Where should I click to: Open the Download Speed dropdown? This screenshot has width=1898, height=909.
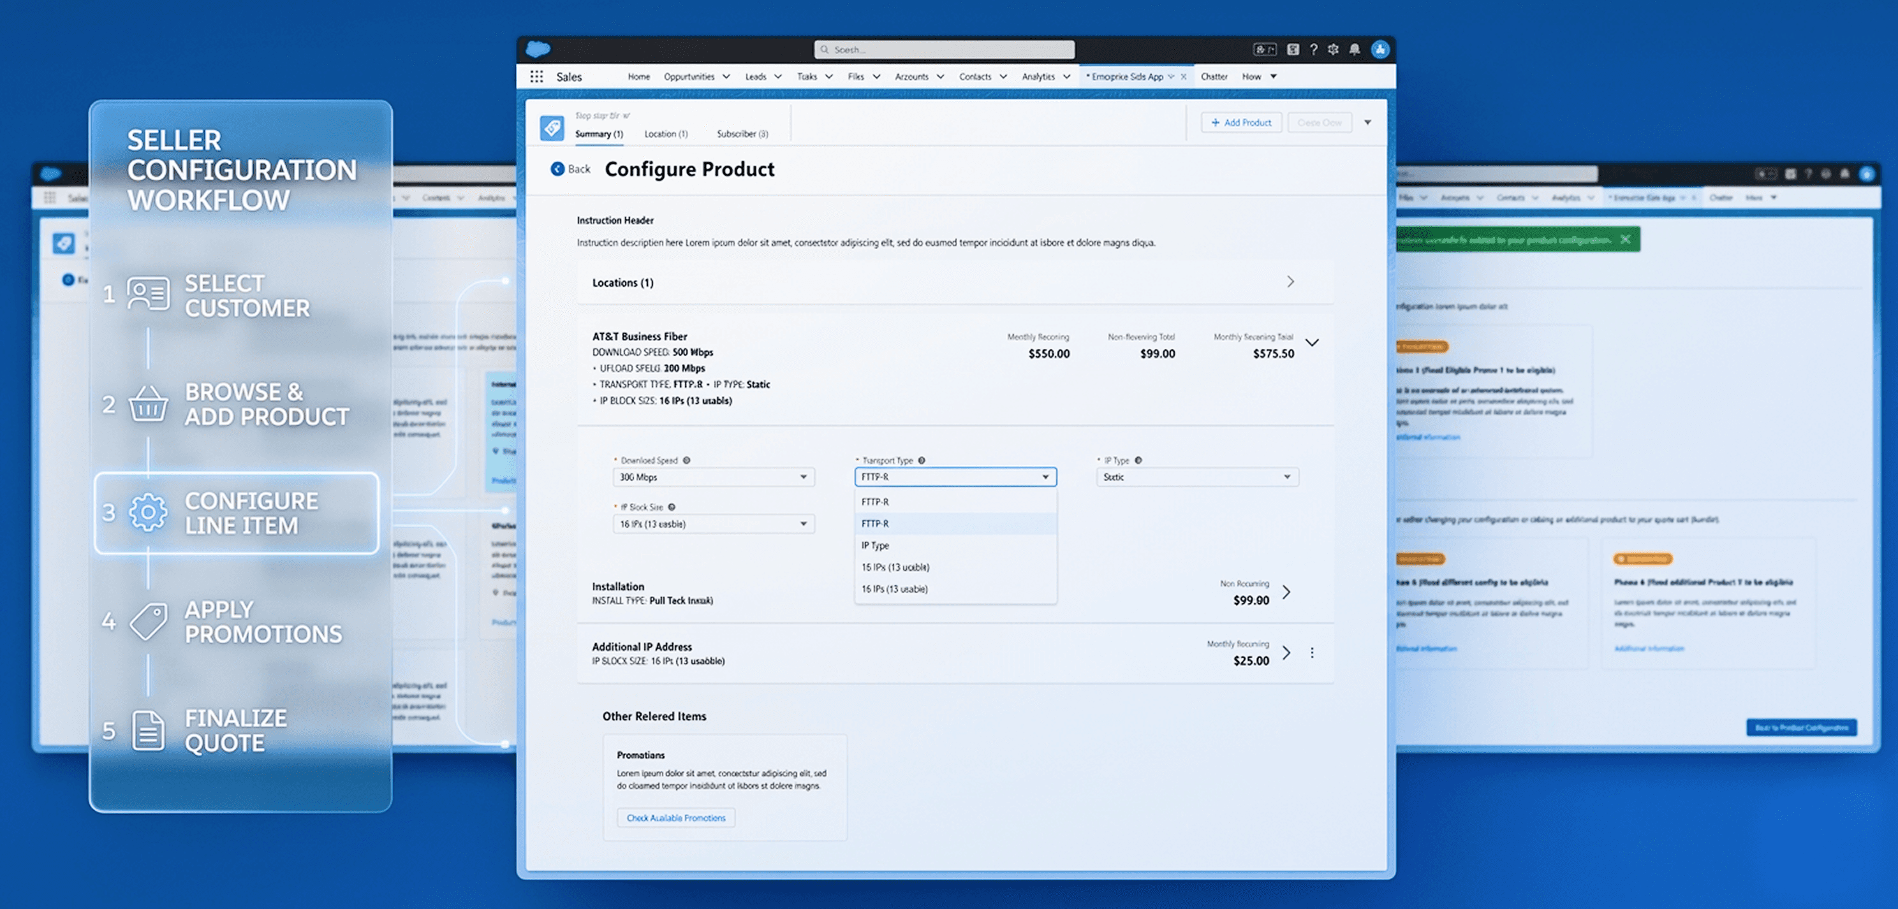[712, 477]
